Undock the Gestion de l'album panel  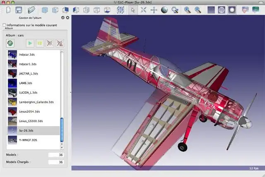pyautogui.click(x=63, y=18)
